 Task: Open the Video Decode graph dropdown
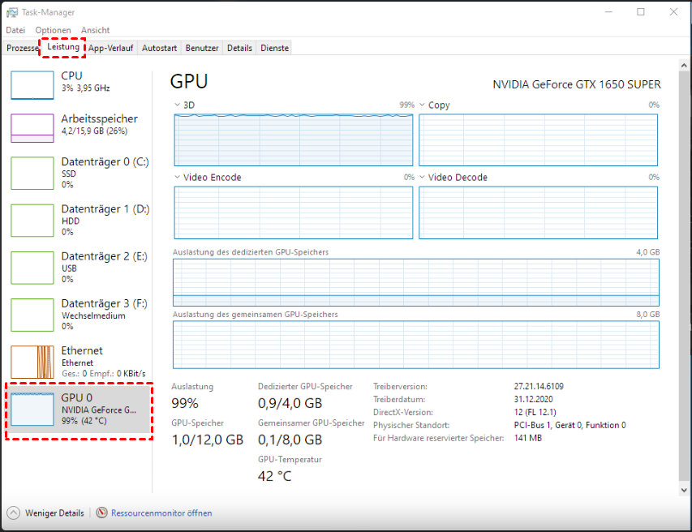(423, 177)
